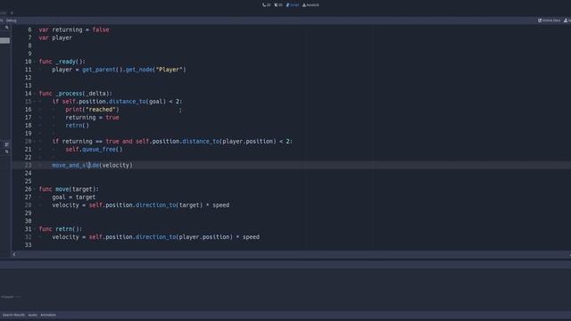Click 'print("reached")' statement
Screen dimensions: 571x321
coord(92,110)
